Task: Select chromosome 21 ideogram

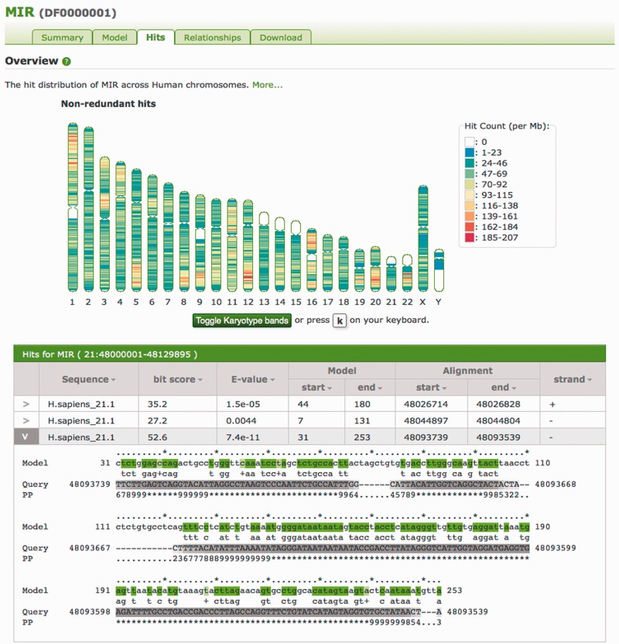Action: pos(392,274)
